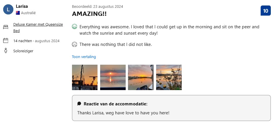Click reviewer name Larisa

pyautogui.click(x=22, y=6)
